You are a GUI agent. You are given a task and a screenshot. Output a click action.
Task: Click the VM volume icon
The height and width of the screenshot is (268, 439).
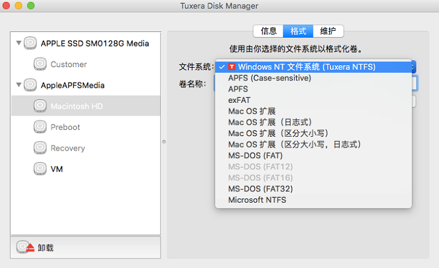(40, 169)
